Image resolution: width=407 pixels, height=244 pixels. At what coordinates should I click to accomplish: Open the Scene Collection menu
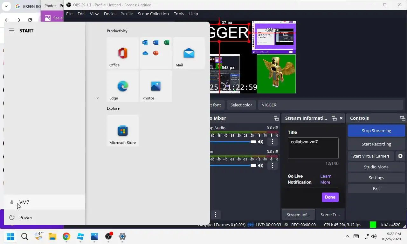[153, 14]
